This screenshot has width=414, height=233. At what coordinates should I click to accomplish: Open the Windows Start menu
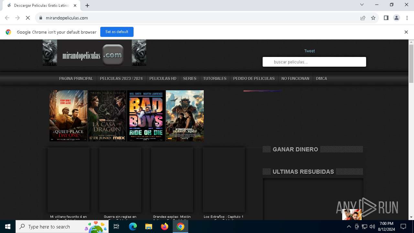[8, 227]
